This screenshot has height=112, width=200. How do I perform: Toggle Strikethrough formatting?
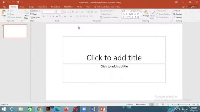click(57, 16)
